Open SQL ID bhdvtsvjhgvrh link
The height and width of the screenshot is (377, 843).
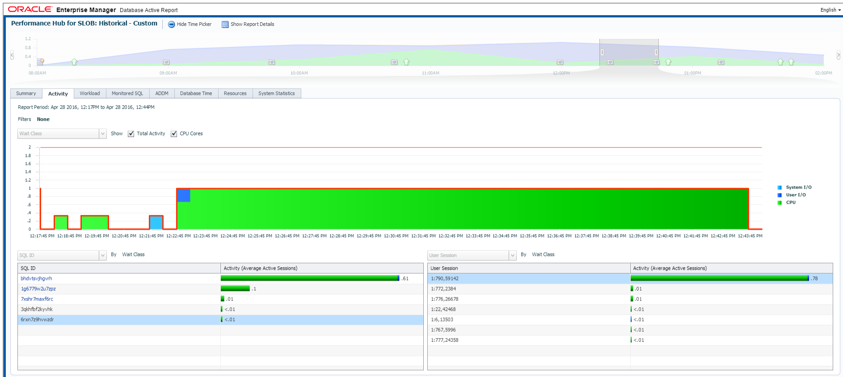[x=36, y=279]
